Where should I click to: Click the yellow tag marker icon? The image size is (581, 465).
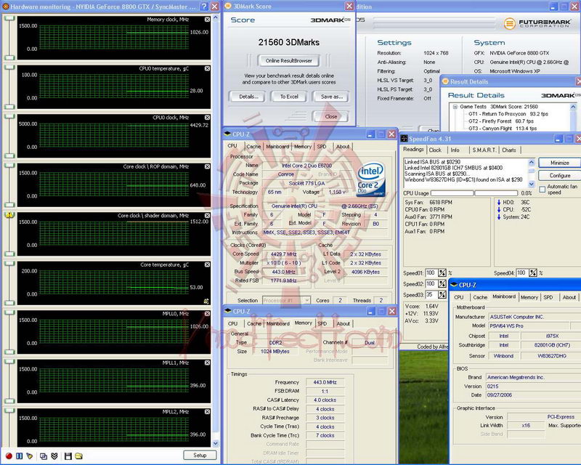(x=28, y=456)
